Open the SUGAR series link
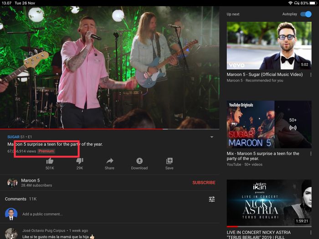The width and height of the screenshot is (319, 239). [x=13, y=137]
